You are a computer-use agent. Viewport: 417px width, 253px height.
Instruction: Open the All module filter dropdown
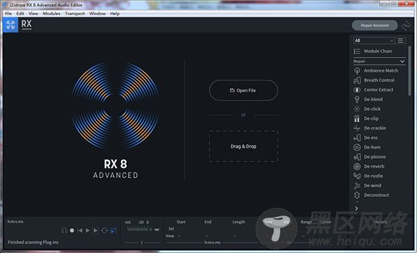(374, 40)
